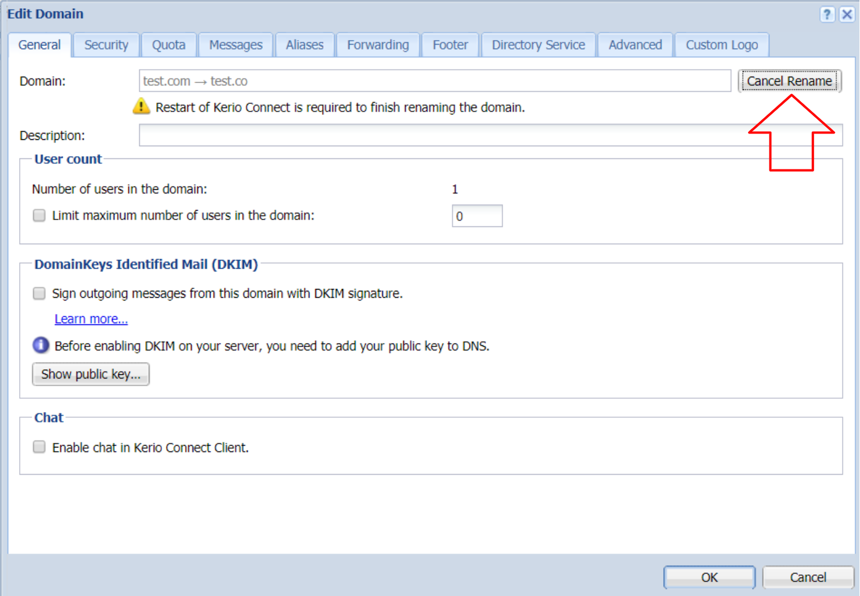
Task: Focus the Description input field
Action: click(x=490, y=135)
